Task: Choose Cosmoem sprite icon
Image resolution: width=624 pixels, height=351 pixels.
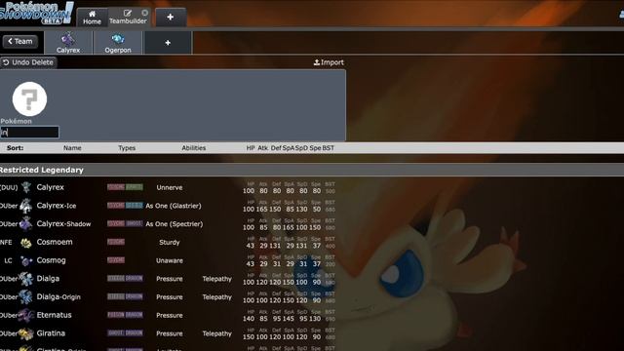Action: click(x=26, y=243)
